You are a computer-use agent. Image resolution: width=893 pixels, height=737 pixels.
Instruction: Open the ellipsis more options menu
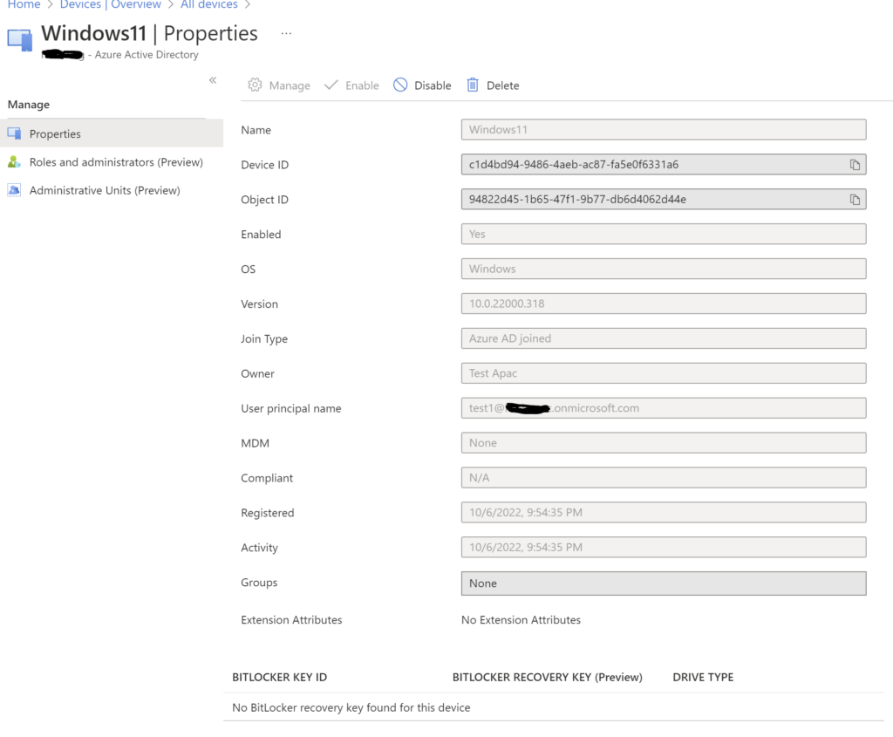[x=286, y=33]
